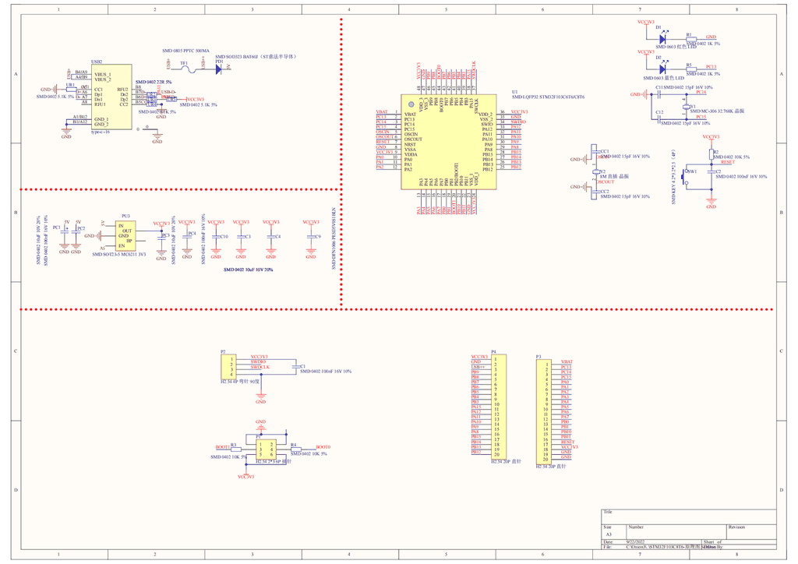Select the TF1 fuse symbol
The image size is (798, 564).
tap(189, 69)
